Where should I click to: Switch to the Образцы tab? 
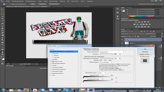tap(129, 7)
